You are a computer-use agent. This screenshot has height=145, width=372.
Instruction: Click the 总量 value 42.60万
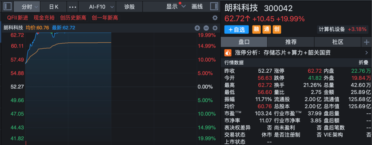click(361, 85)
